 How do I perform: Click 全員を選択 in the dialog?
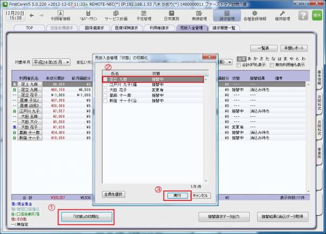point(113,195)
